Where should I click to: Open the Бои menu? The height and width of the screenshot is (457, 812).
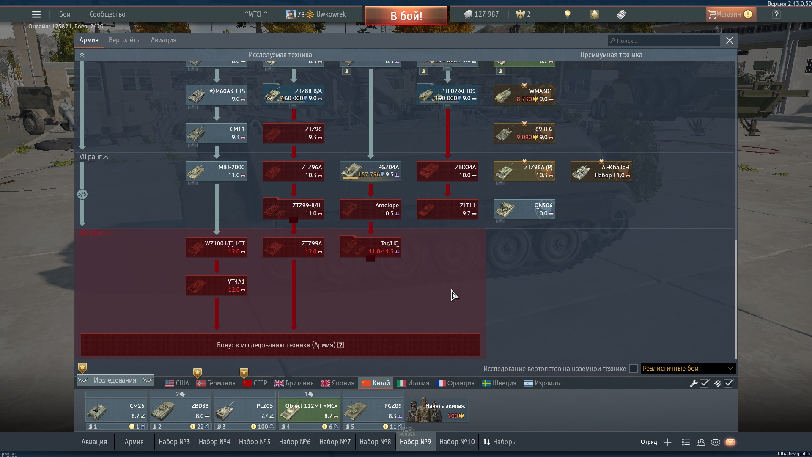coord(65,14)
